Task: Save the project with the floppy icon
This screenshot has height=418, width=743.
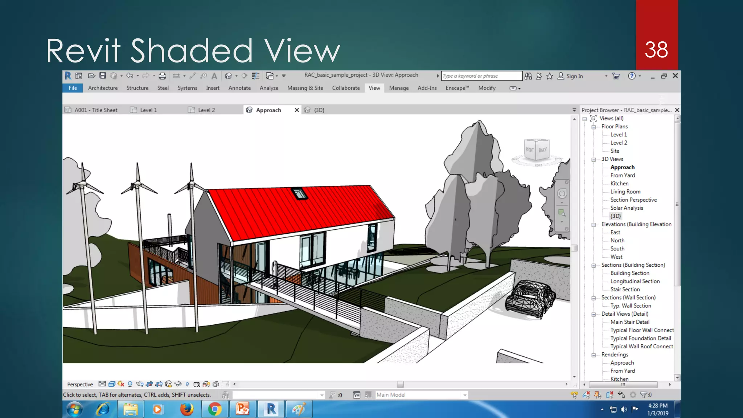Action: (103, 75)
